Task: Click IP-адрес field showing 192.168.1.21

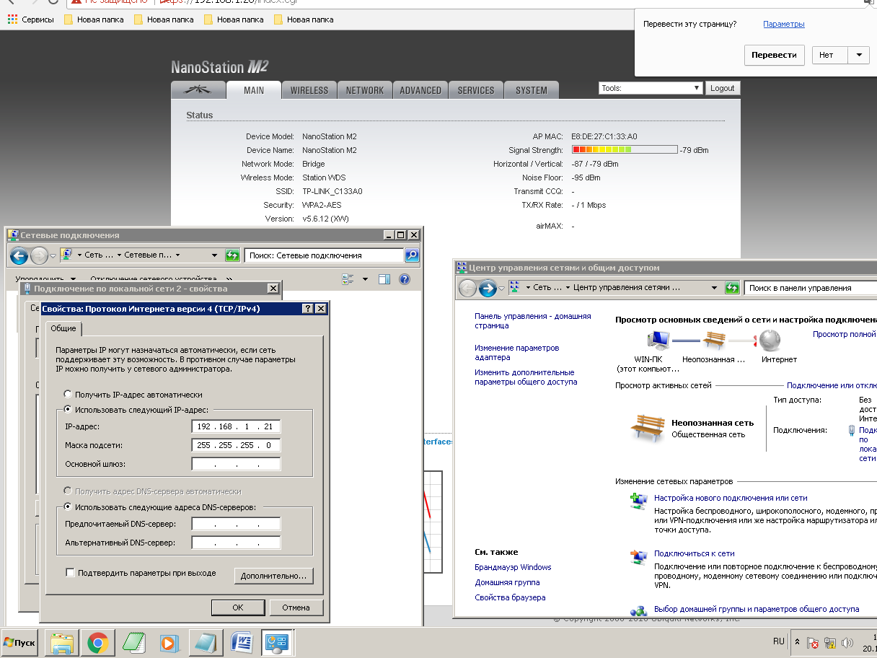Action: pos(236,426)
